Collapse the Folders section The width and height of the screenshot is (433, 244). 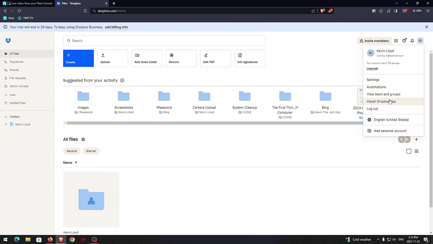tap(5, 116)
